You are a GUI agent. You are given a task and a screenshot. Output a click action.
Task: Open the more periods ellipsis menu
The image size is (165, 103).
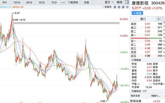pyautogui.click(x=63, y=2)
